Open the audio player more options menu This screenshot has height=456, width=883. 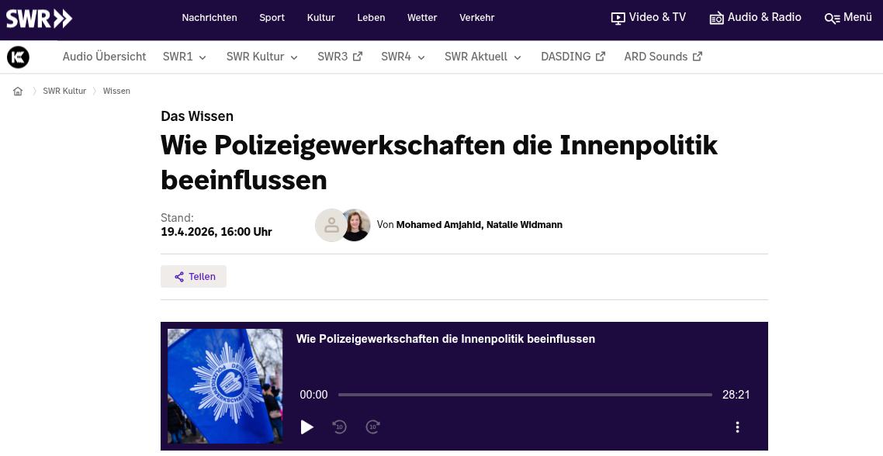coord(737,427)
